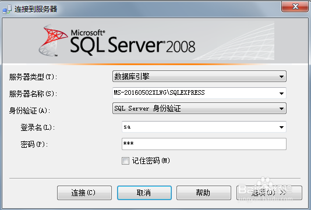Click the 登录名(L) label
This screenshot has width=311, height=210.
coord(38,127)
